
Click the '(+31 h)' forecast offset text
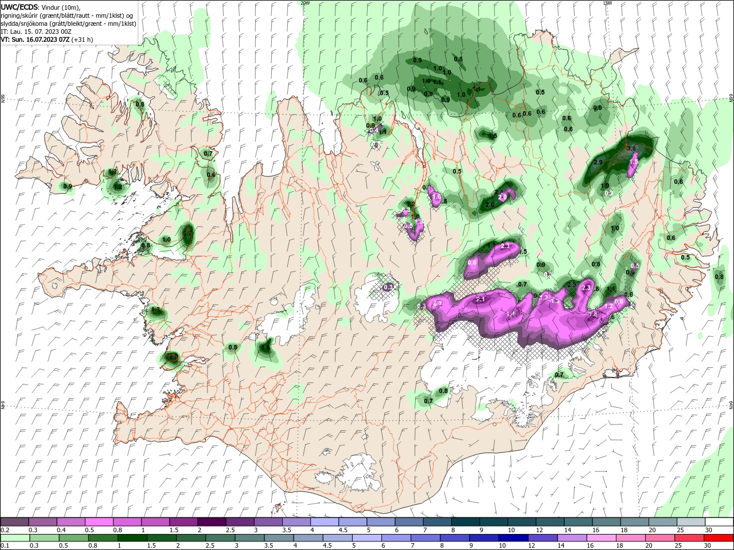coord(83,40)
